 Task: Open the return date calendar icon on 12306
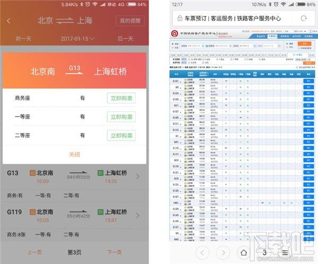(279, 46)
